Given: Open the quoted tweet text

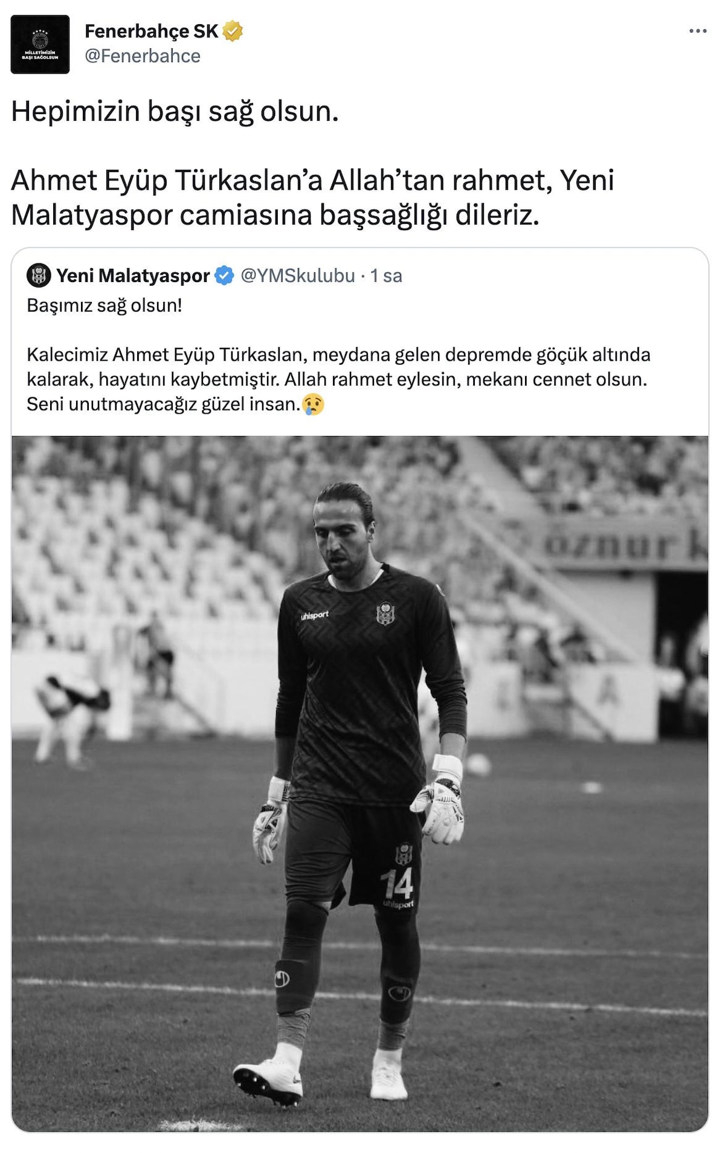Looking at the screenshot, I should point(338,355).
